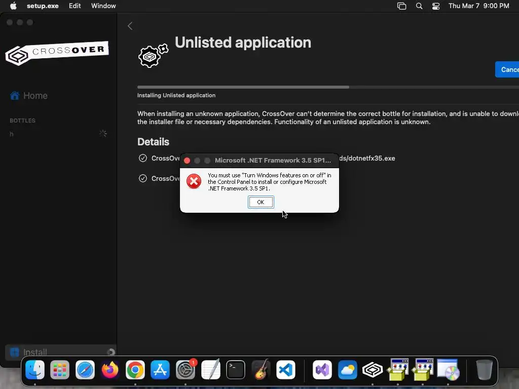Open Stage Manager icon in menu bar
Viewport: 519px width, 389px height.
coord(401,6)
